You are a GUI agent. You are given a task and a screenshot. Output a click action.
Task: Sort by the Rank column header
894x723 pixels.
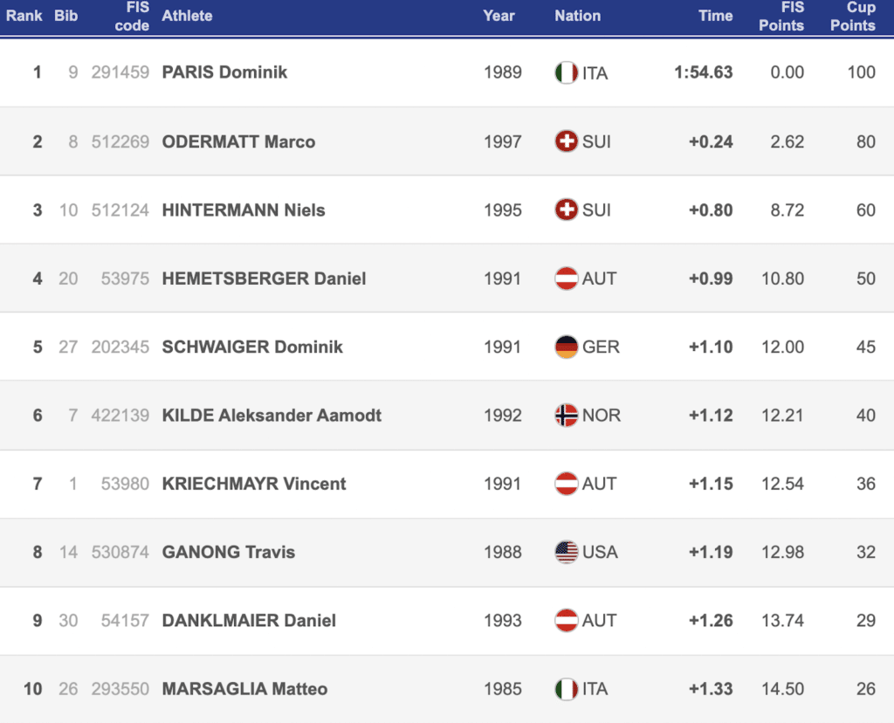(24, 16)
